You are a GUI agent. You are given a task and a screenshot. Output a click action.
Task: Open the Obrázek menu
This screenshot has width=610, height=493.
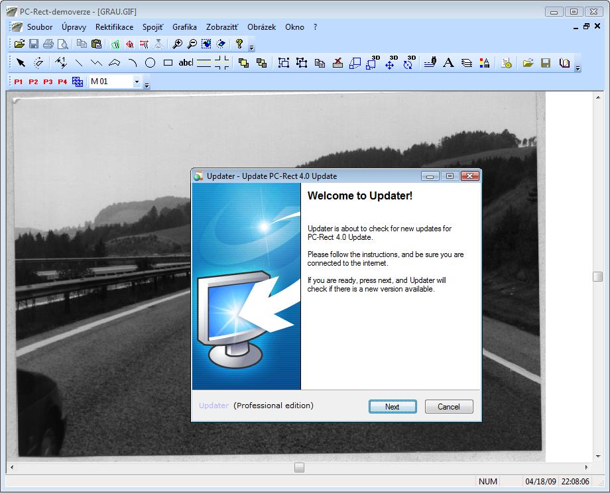(x=261, y=27)
